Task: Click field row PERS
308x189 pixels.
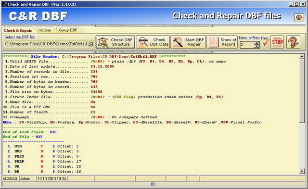Action: 43,157
